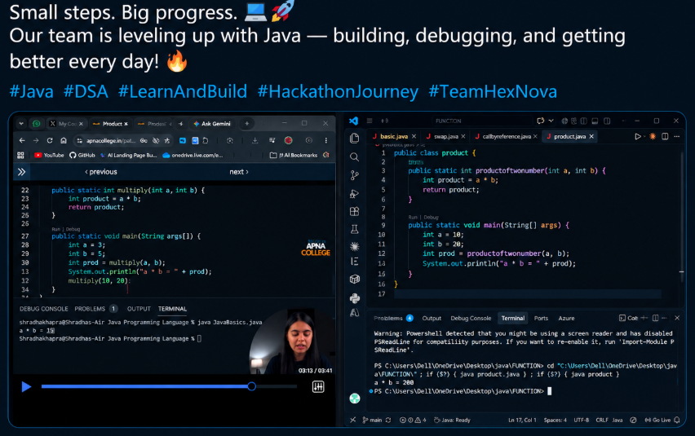Open the #HackathonJourney hashtag link
Viewport: 695px width, 436px height.
338,91
